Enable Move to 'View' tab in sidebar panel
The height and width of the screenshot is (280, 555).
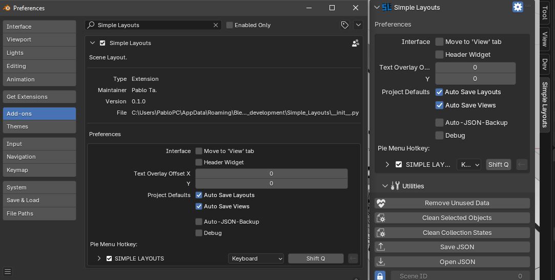439,41
